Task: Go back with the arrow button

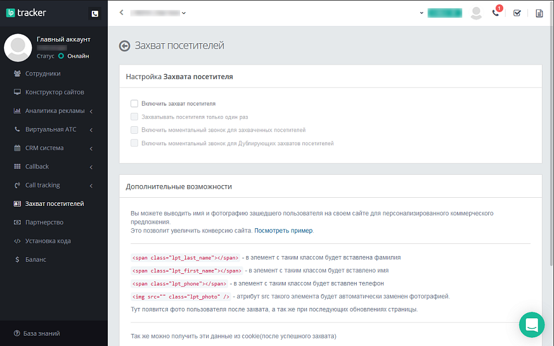Action: point(125,46)
